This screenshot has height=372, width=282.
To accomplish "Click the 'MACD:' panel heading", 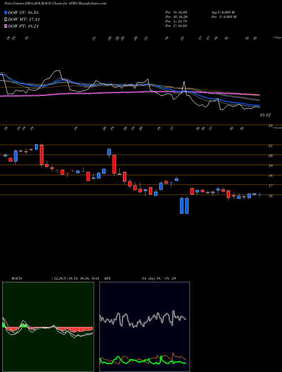I will click(16, 278).
